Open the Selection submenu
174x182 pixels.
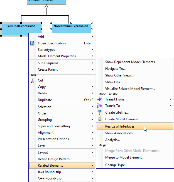62,107
